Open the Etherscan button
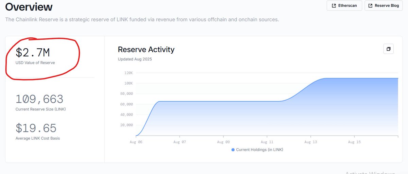The height and width of the screenshot is (174, 408). pyautogui.click(x=344, y=6)
